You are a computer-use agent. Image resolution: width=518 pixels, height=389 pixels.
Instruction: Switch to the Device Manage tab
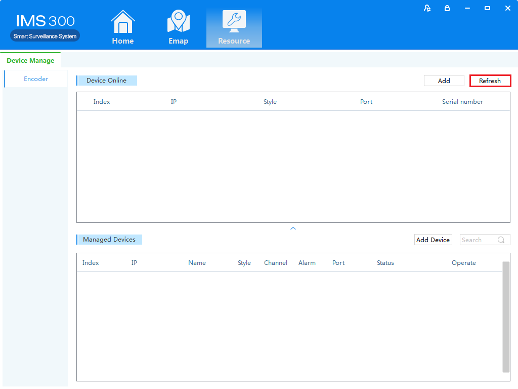pos(30,61)
